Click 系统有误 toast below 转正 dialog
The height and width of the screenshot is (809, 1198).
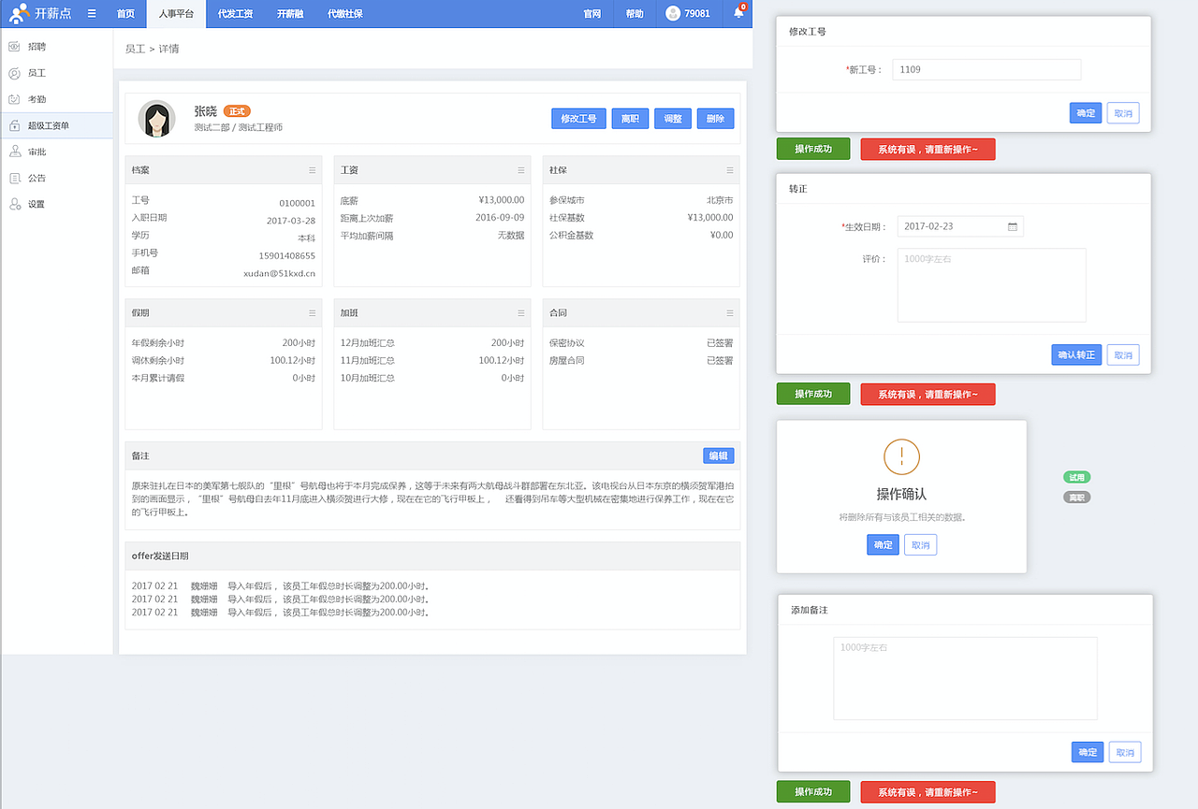click(x=928, y=394)
